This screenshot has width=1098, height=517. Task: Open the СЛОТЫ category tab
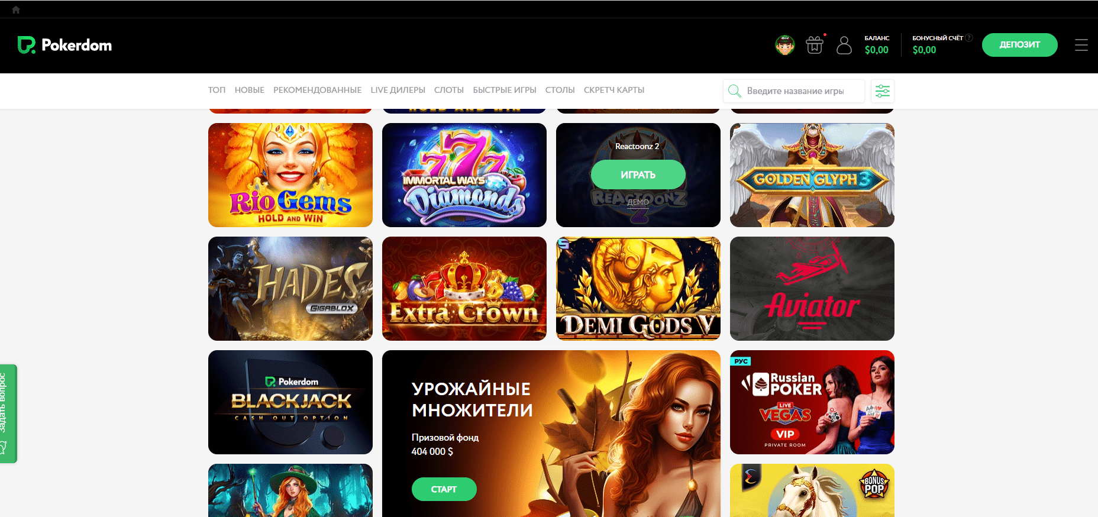click(x=449, y=90)
